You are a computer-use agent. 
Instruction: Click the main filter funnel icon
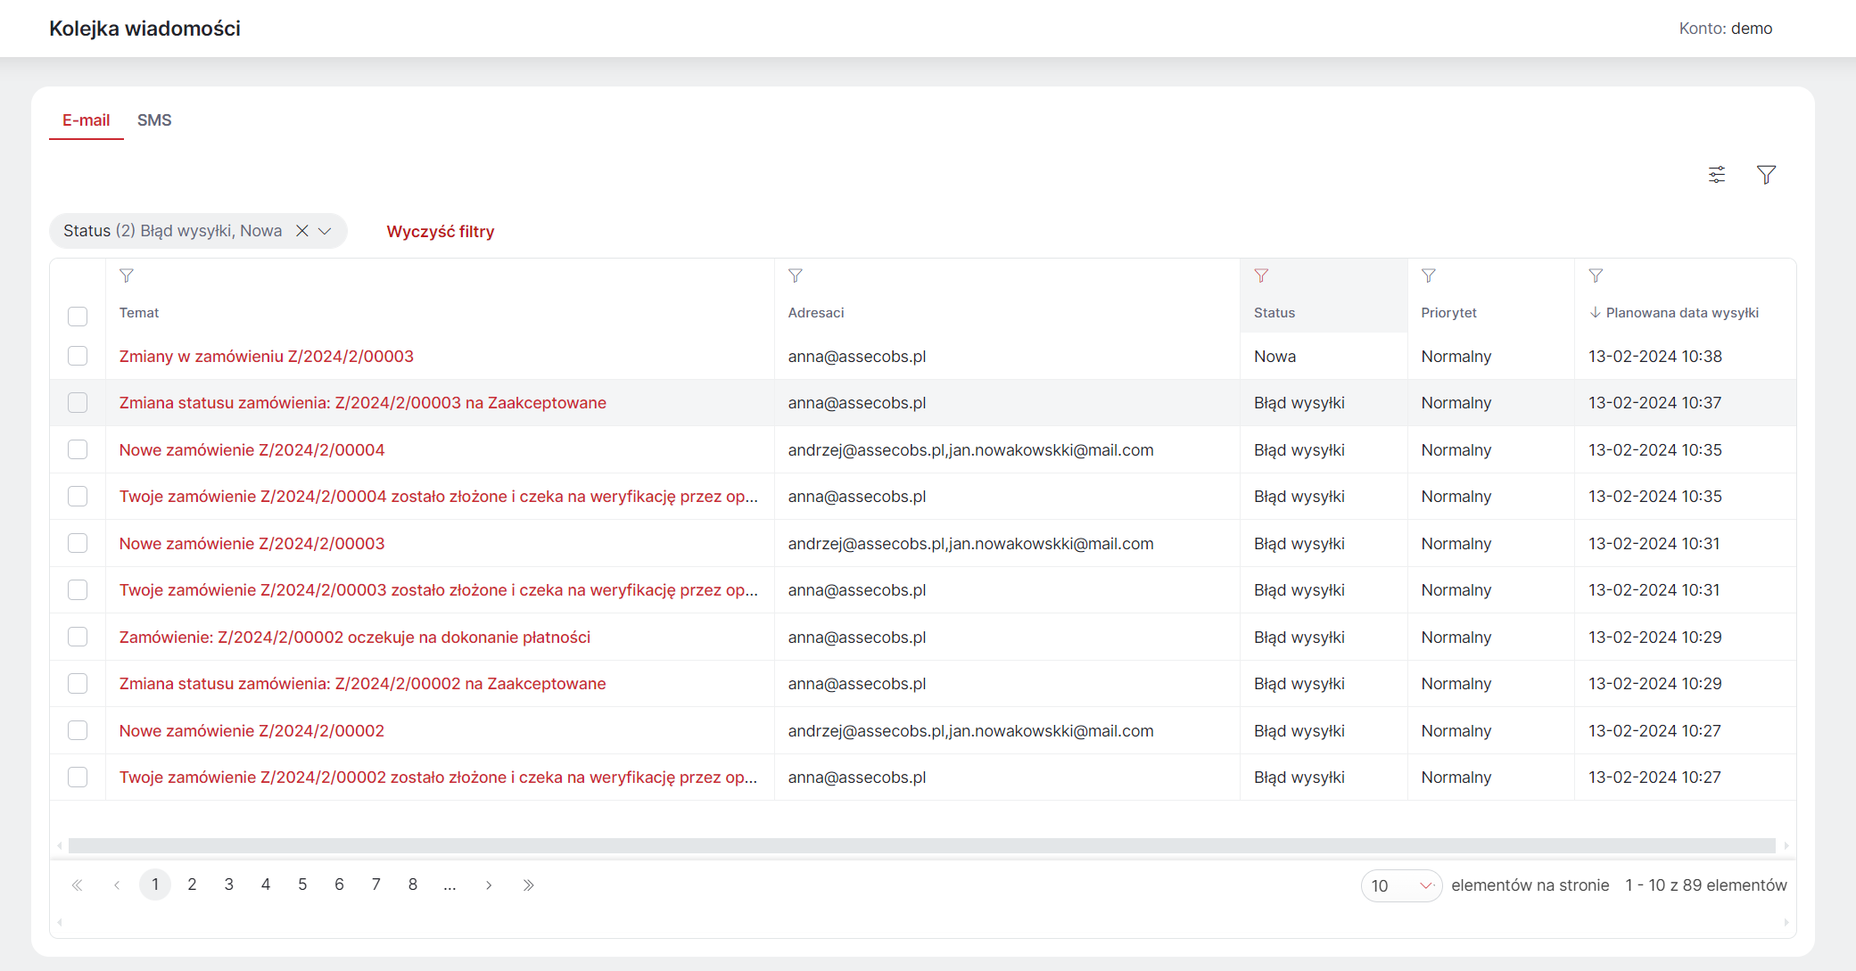[x=1766, y=175]
